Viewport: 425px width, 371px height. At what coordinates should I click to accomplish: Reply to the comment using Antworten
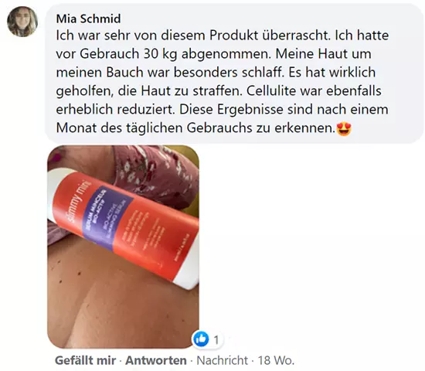[156, 360]
